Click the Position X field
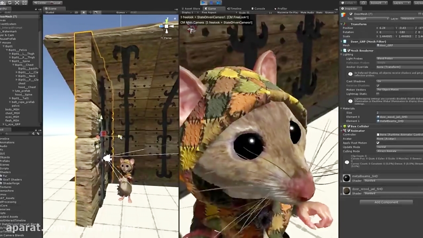 click(x=387, y=28)
